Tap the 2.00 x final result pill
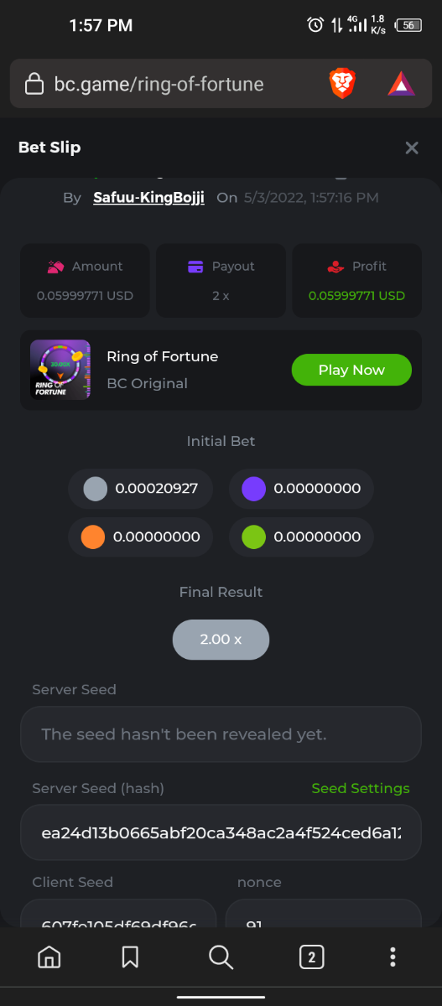Image resolution: width=442 pixels, height=1006 pixels. tap(221, 639)
